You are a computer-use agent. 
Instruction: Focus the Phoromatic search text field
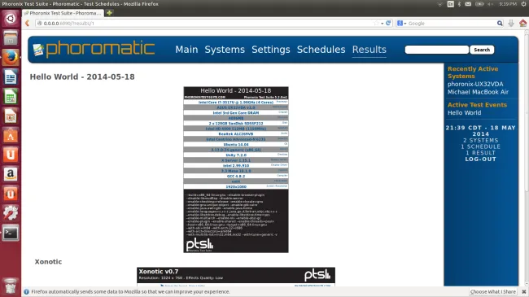point(436,50)
